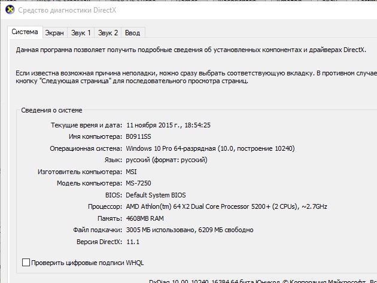Enable Проверить цифровые подписи WHQL checkbox
This screenshot has width=377, height=283.
pyautogui.click(x=26, y=263)
